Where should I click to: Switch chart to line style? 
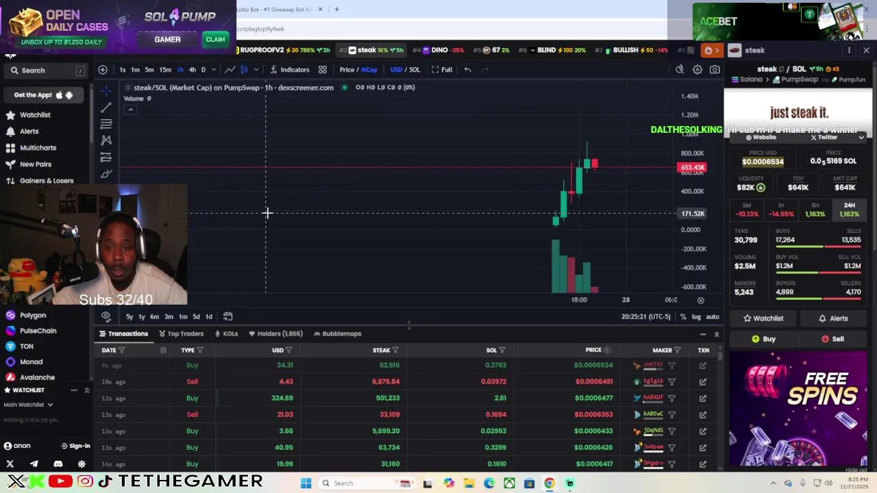(230, 70)
